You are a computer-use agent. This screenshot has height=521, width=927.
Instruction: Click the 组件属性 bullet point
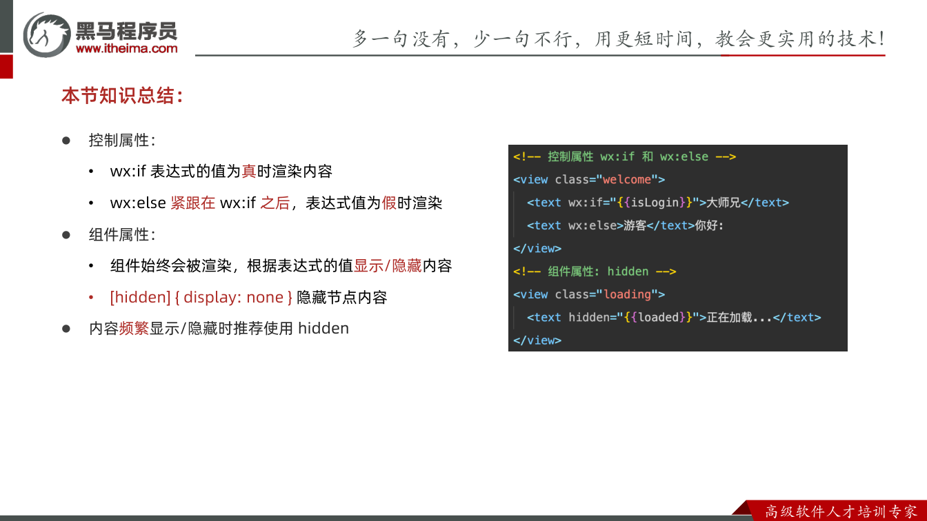coord(122,234)
